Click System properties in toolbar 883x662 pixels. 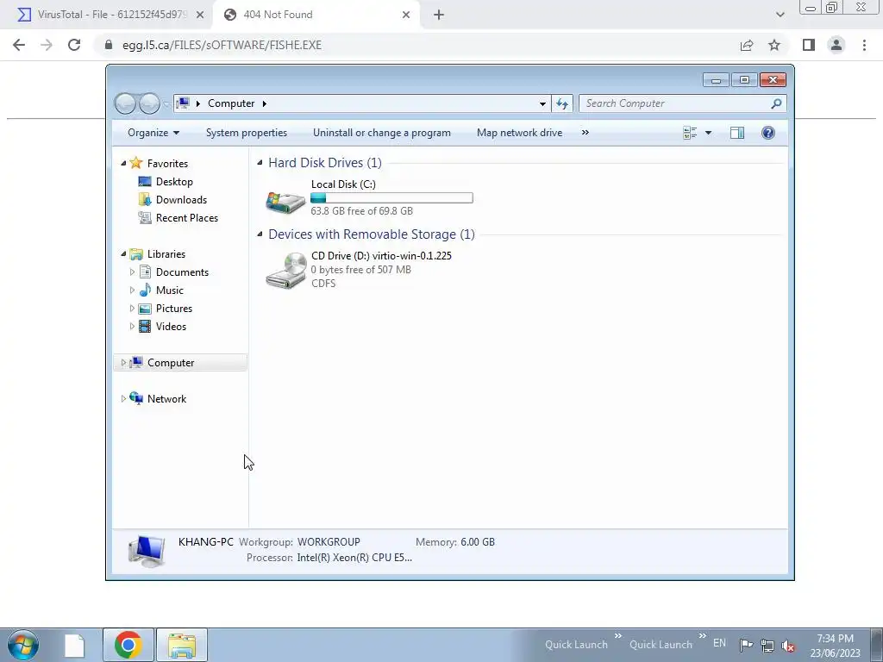247,133
